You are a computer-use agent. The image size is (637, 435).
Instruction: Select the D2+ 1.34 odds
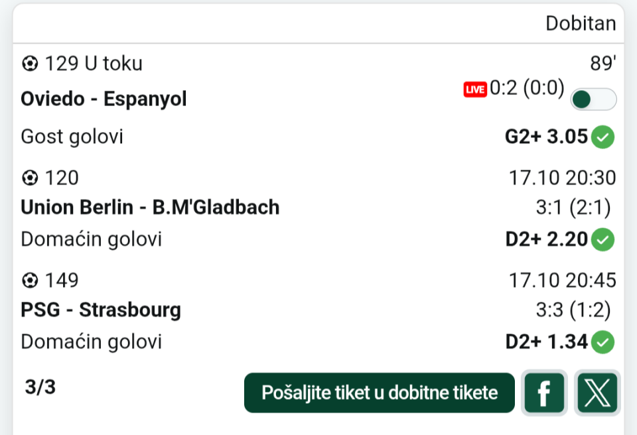(546, 342)
